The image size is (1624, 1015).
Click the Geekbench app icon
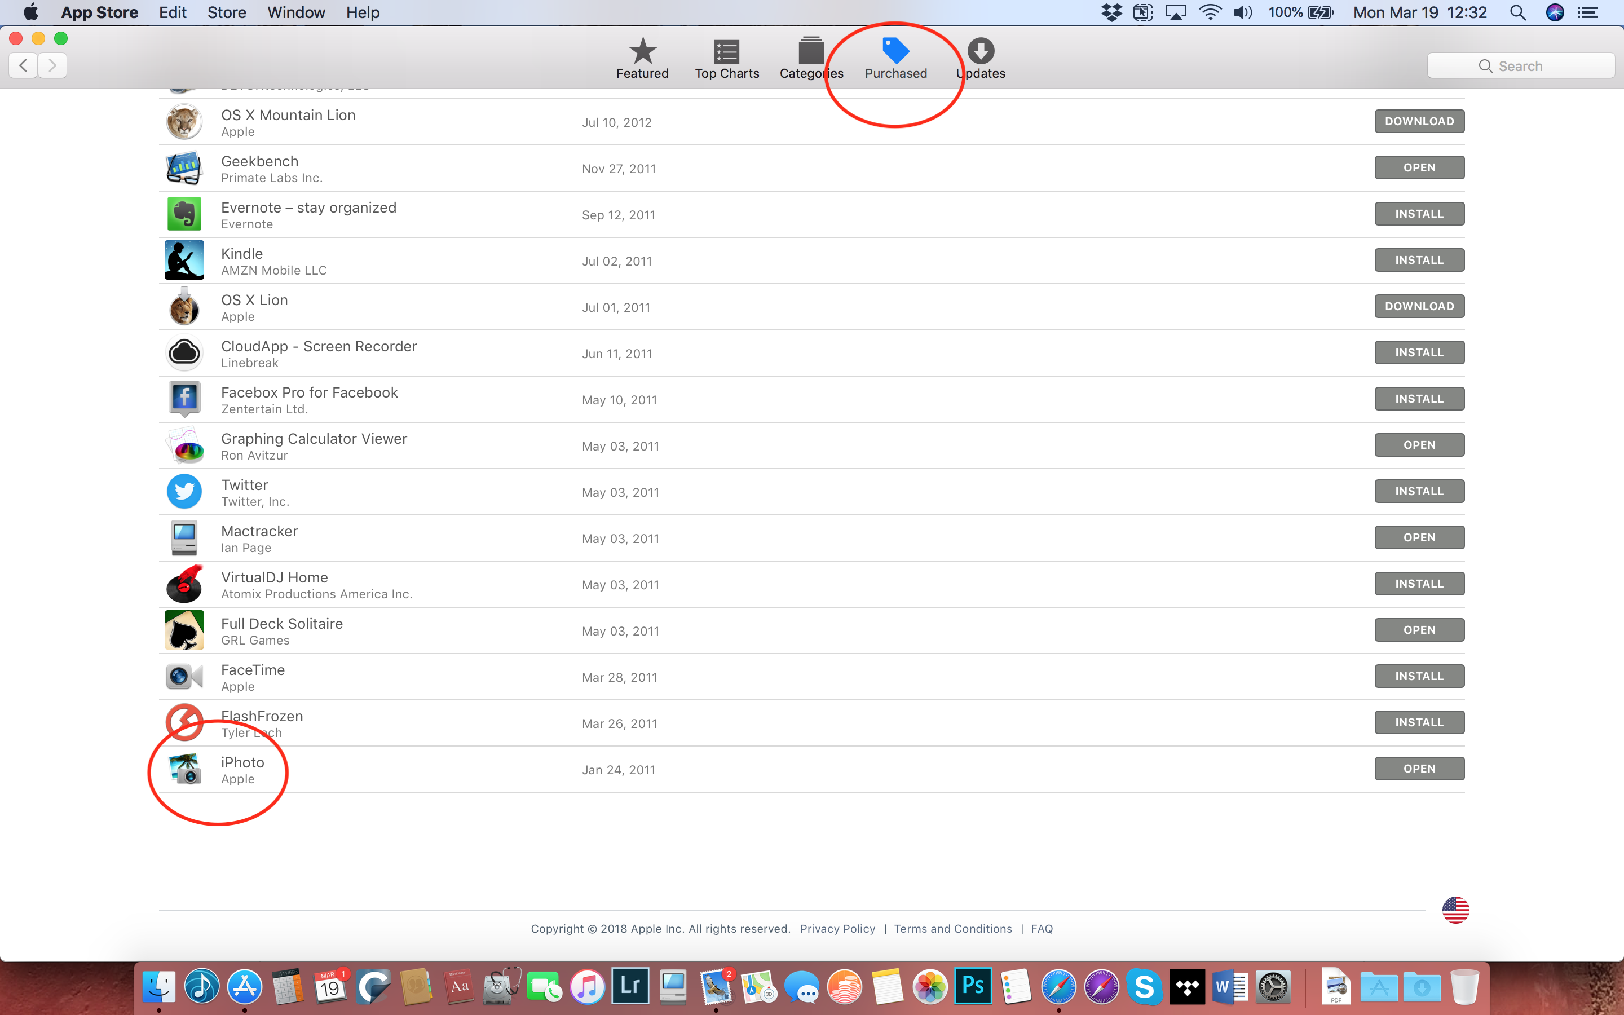(x=184, y=168)
